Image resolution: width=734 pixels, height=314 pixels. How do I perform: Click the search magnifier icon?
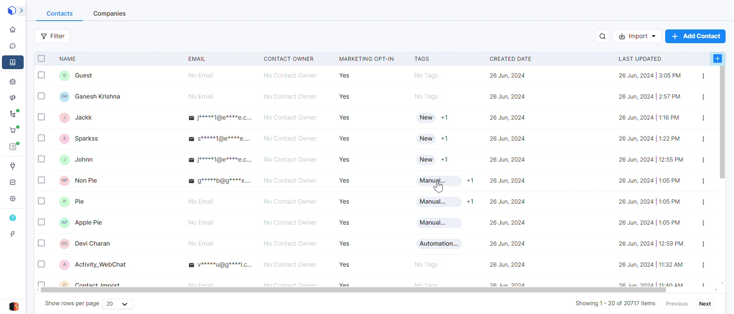602,36
